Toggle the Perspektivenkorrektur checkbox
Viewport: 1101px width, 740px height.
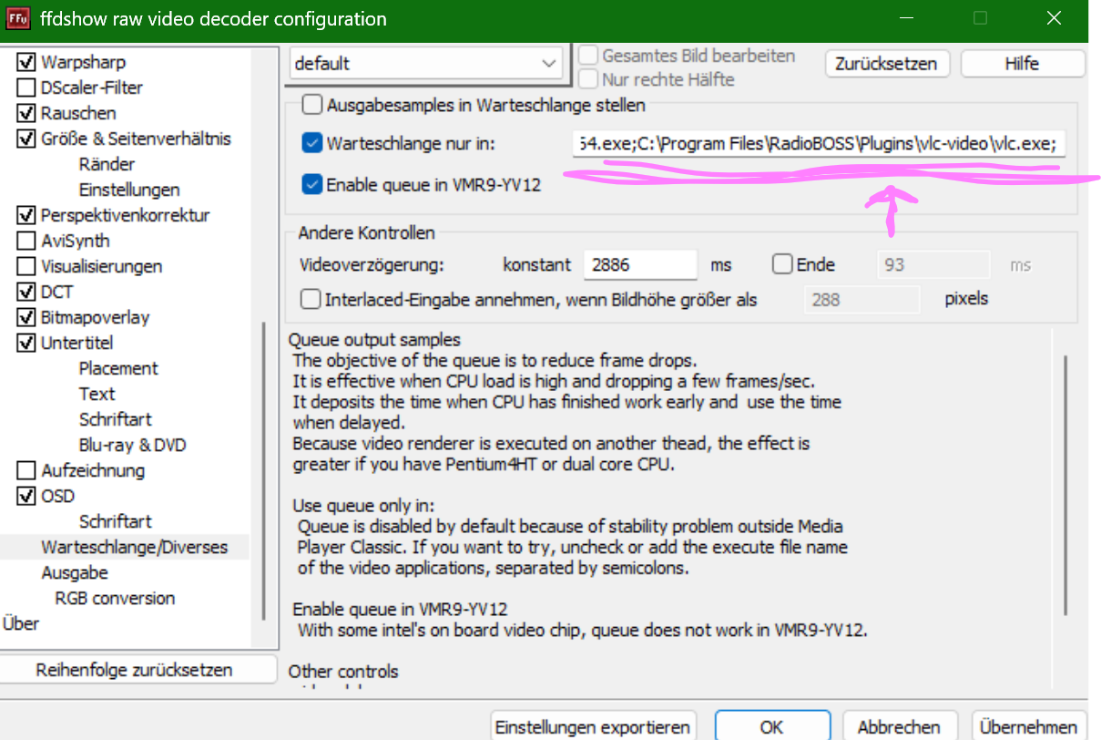coord(25,216)
